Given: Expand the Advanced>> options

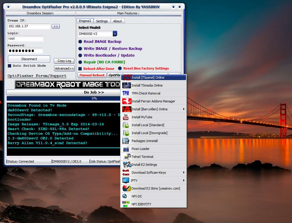Looking at the screenshot, I should point(64,68).
